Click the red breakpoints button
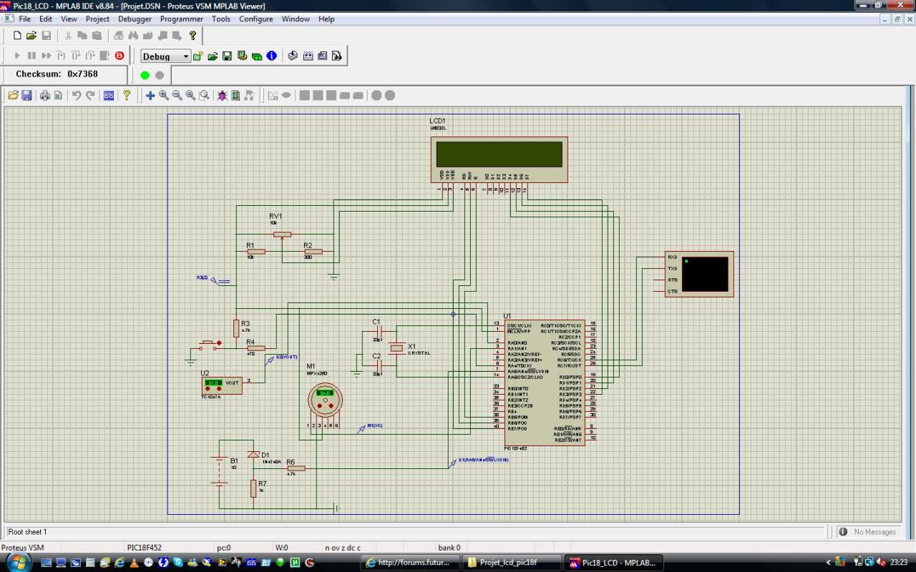 (x=120, y=56)
